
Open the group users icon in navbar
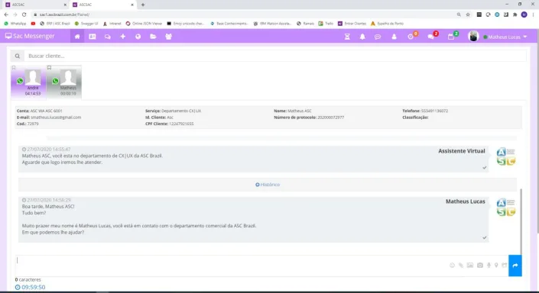click(x=168, y=37)
